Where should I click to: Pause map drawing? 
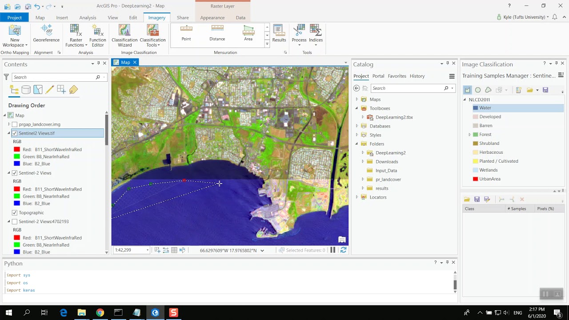coord(333,250)
